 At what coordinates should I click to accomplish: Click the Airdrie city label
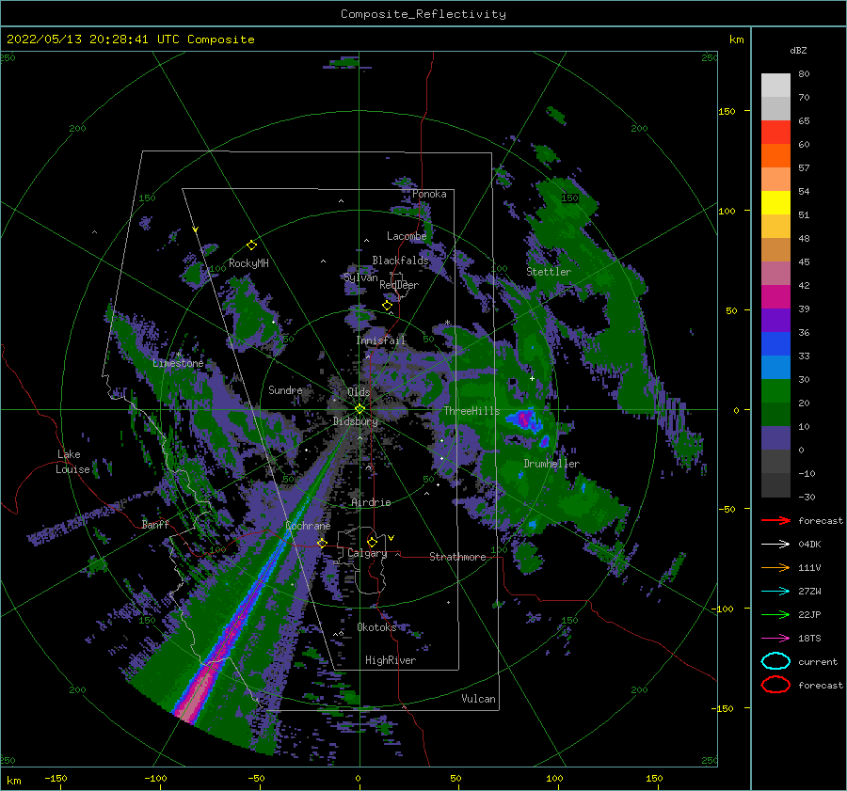point(371,502)
